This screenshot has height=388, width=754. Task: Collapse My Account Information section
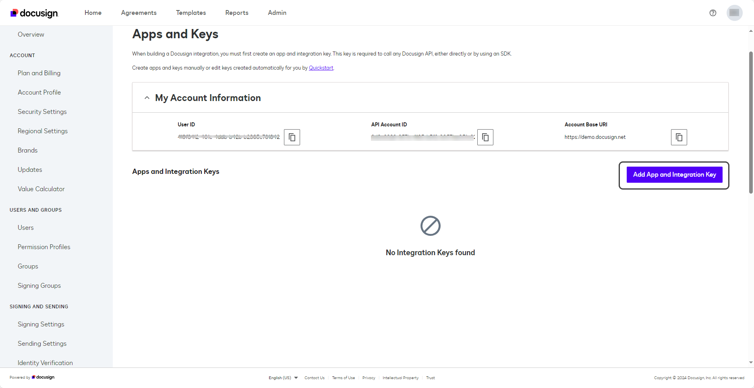pos(147,98)
